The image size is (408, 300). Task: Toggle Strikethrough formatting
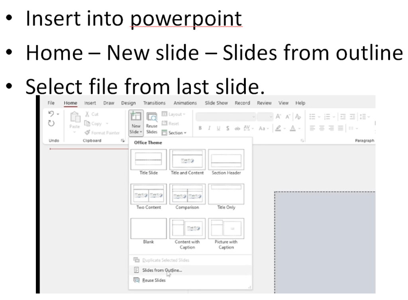pyautogui.click(x=237, y=128)
